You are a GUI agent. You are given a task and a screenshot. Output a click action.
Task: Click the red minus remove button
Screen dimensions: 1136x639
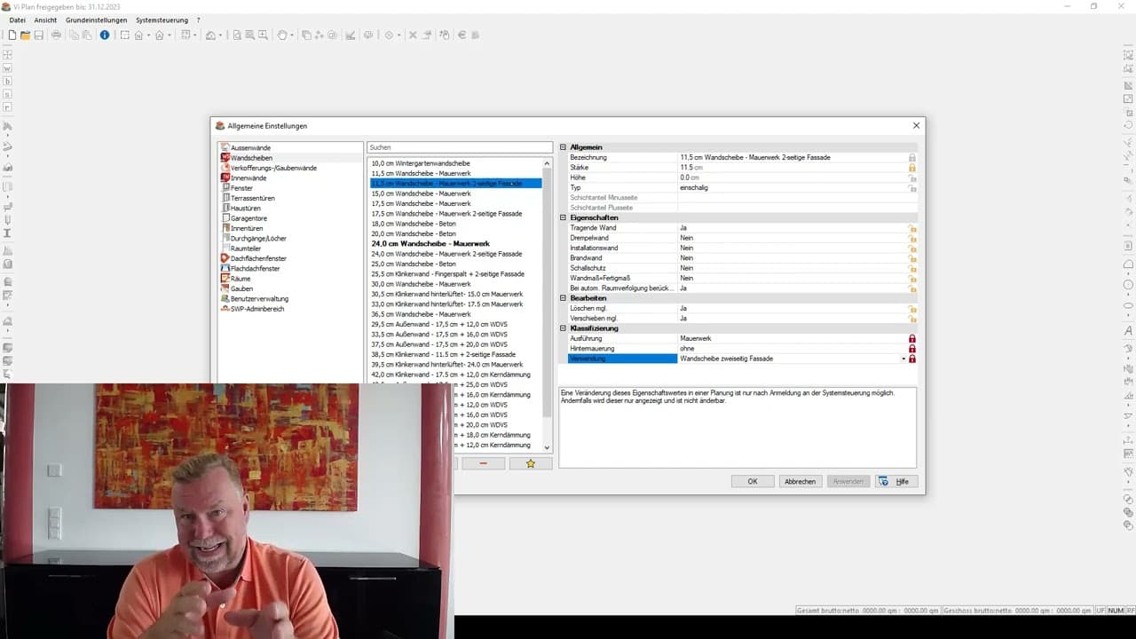pos(483,463)
